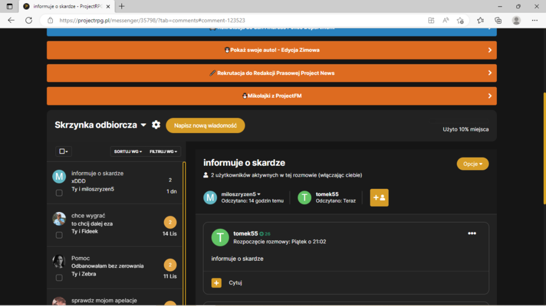Open messenger settings gear icon
The image size is (546, 306).
[x=156, y=125]
